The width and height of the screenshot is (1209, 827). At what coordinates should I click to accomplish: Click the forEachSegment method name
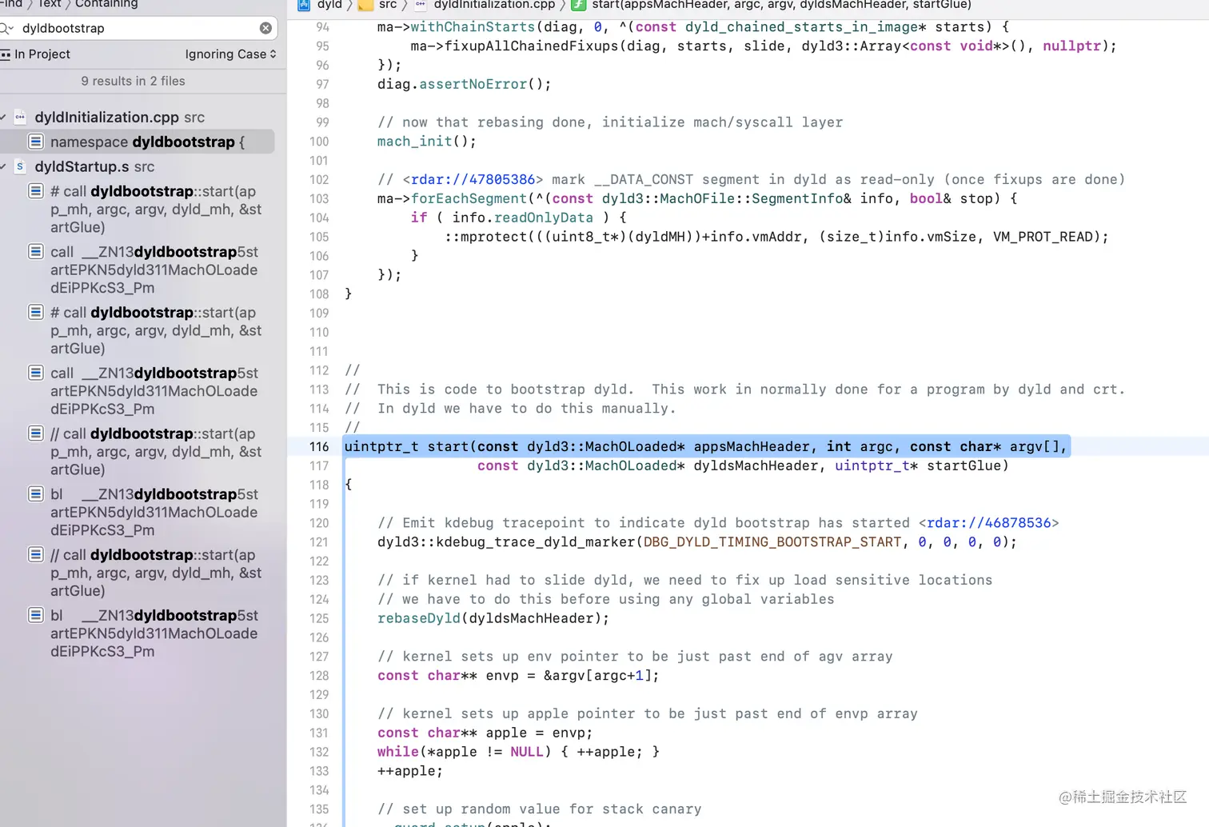coord(469,198)
